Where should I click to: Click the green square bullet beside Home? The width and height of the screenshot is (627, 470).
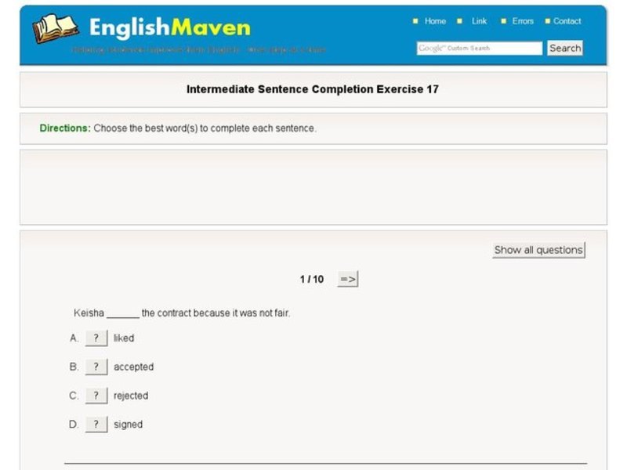[x=415, y=21]
